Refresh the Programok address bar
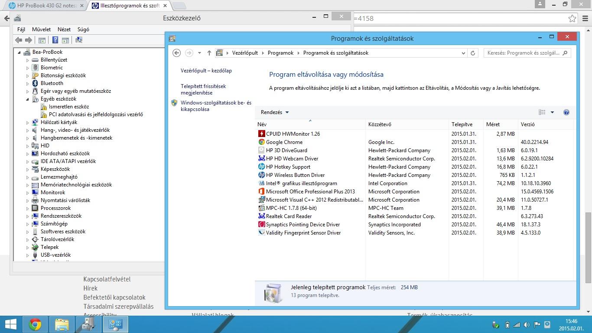The width and height of the screenshot is (592, 333). 473,53
